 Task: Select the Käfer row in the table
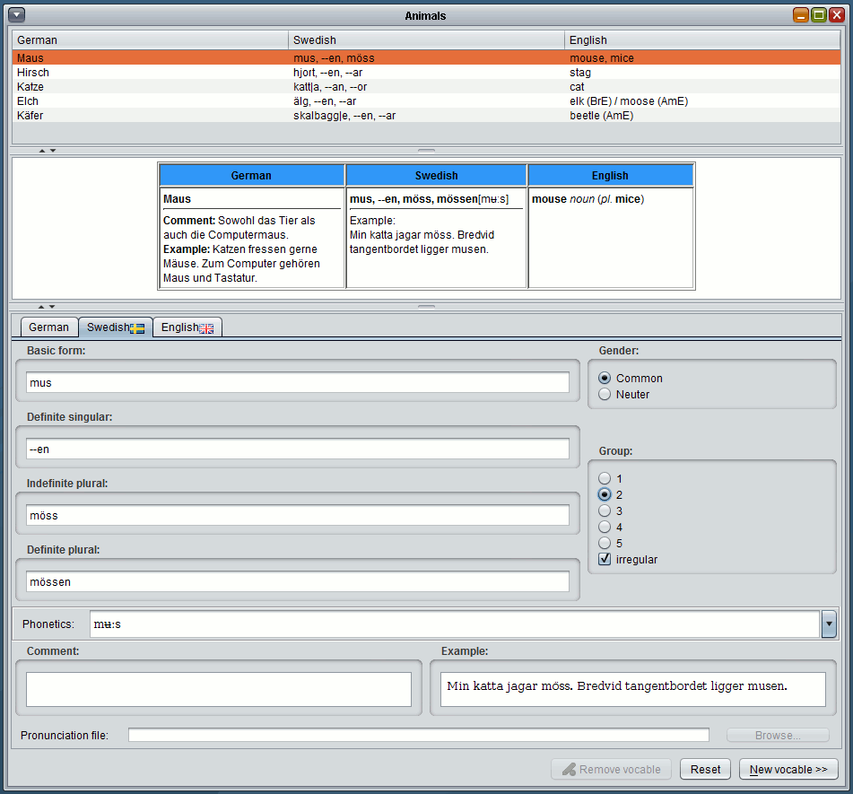[427, 115]
